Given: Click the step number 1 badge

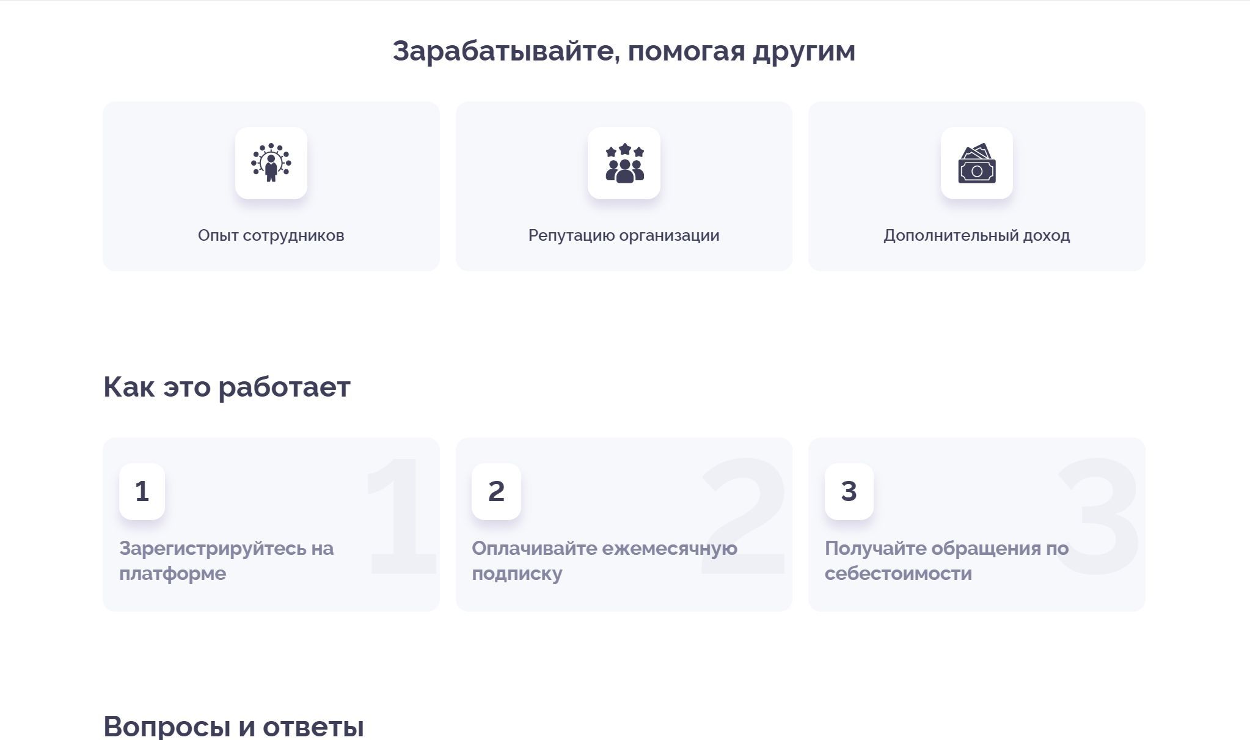Looking at the screenshot, I should [x=142, y=491].
